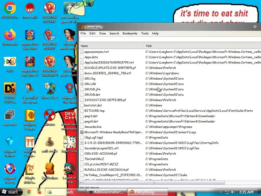The height and width of the screenshot is (196, 261).
Task: Open the Help menu in Everything
Action: [155, 33]
